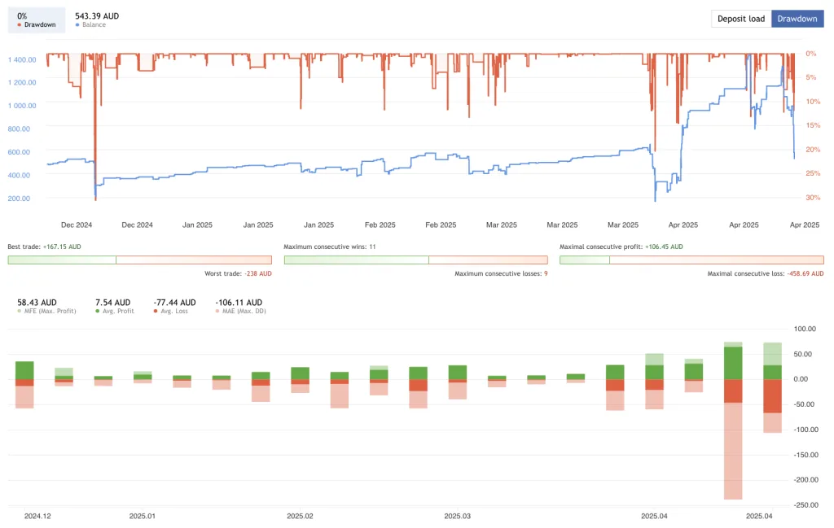Toggle the MFE (Max. Profit) legend
Viewport: 834px width, 528px height.
(x=46, y=311)
